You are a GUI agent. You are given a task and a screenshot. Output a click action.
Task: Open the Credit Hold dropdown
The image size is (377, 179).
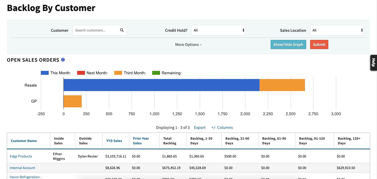(218, 30)
